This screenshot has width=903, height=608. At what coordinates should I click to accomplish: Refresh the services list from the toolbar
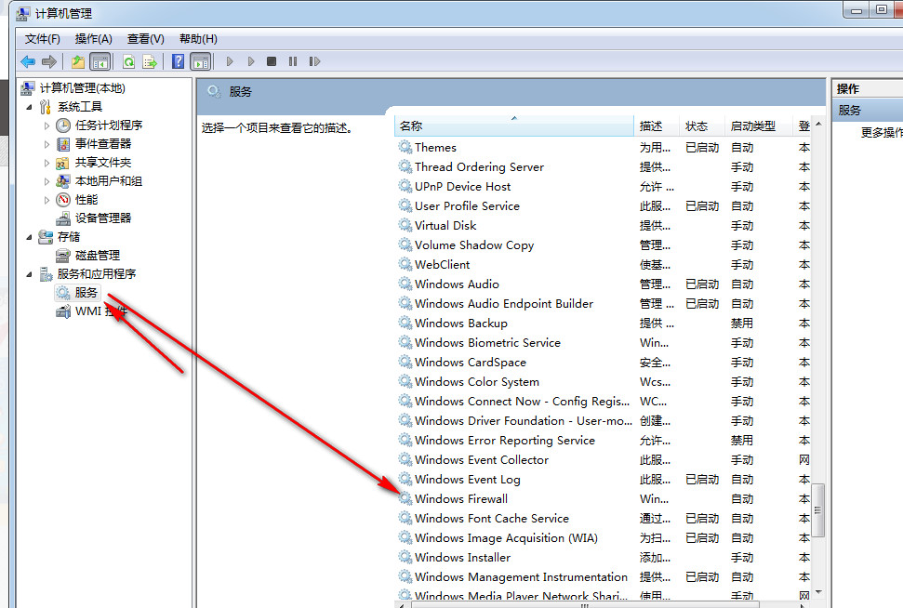coord(128,61)
